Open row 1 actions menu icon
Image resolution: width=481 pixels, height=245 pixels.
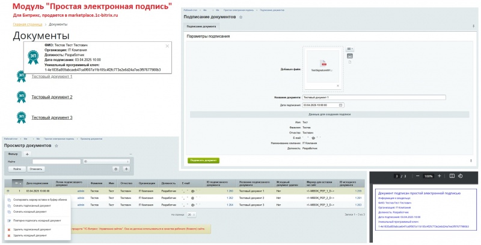point(8,191)
